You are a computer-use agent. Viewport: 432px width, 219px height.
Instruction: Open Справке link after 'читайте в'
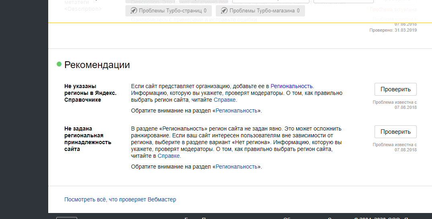(169, 156)
